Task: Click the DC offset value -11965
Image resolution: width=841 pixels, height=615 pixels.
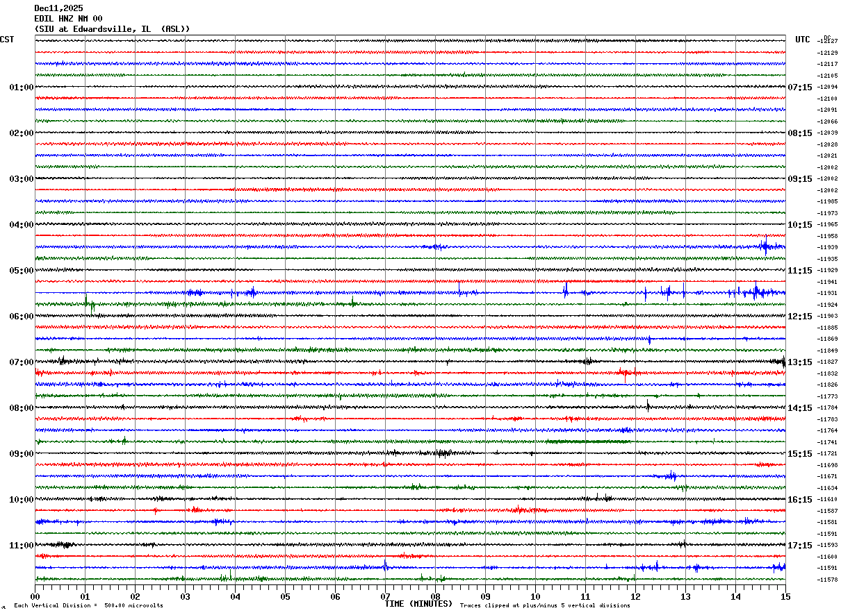Action: click(827, 224)
